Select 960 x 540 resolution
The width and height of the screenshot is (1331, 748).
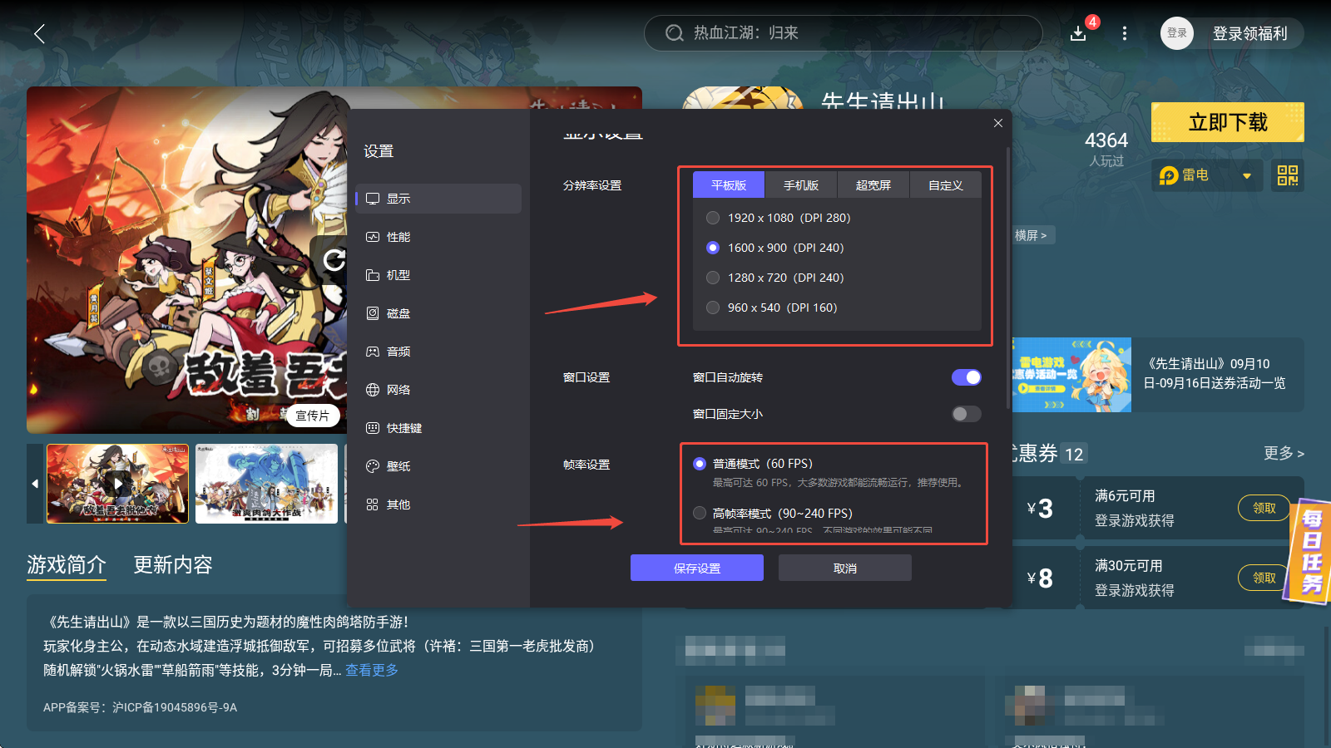(713, 308)
